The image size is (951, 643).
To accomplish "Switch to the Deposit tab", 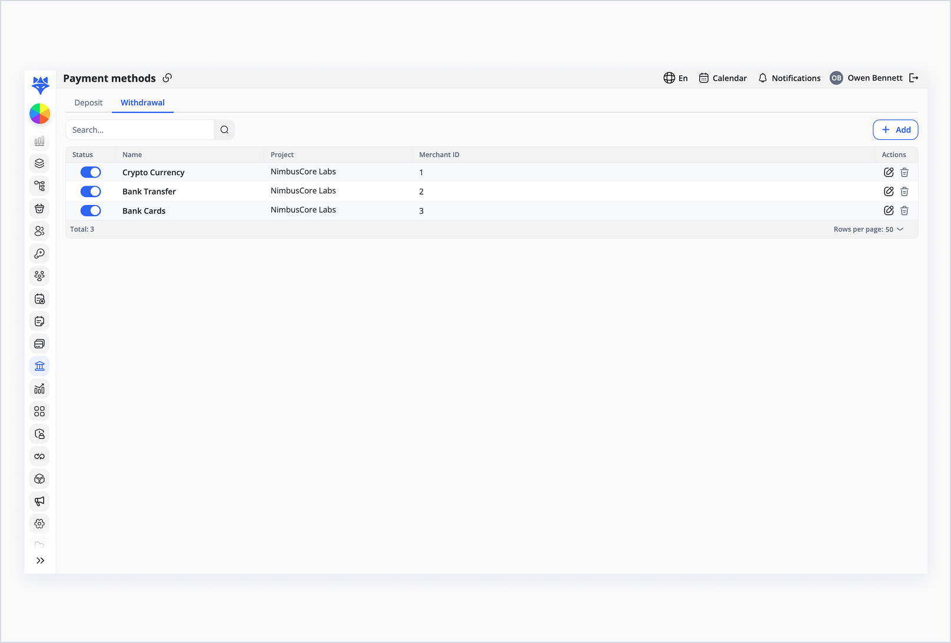I will click(88, 102).
